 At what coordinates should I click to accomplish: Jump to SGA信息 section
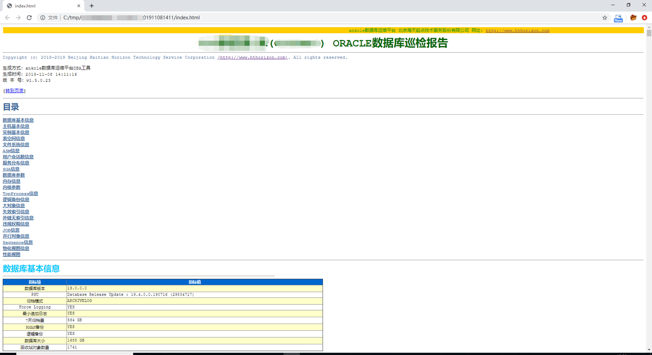coord(11,169)
